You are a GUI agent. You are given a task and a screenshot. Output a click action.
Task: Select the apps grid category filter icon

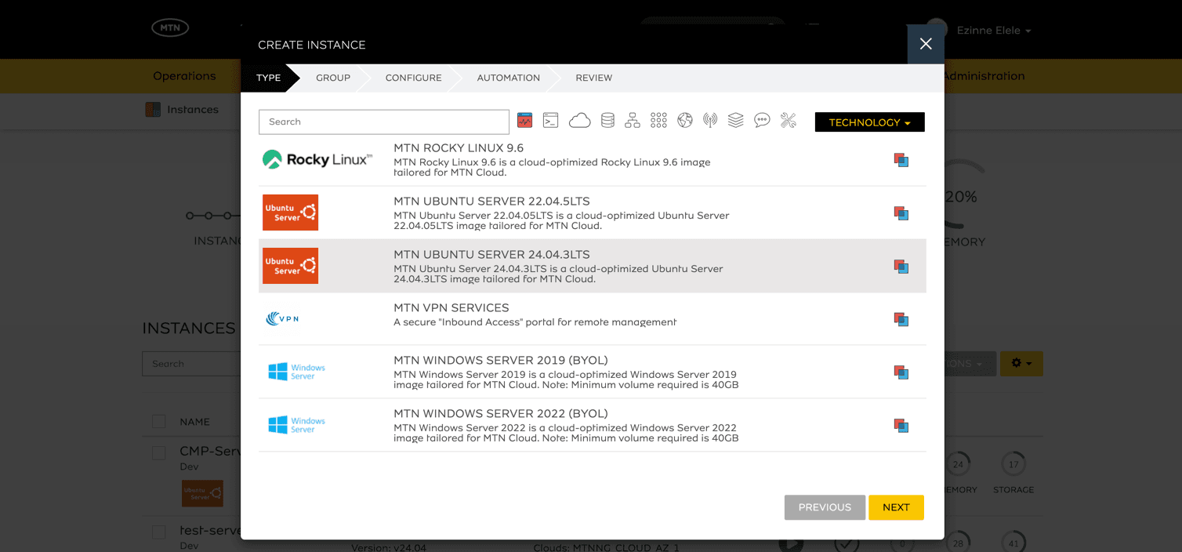pyautogui.click(x=658, y=121)
